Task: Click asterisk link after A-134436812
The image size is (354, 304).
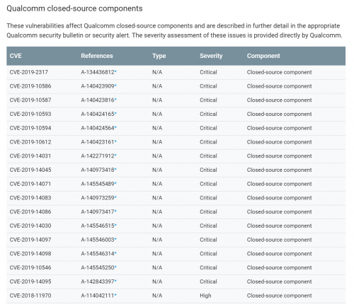Action: (115, 71)
